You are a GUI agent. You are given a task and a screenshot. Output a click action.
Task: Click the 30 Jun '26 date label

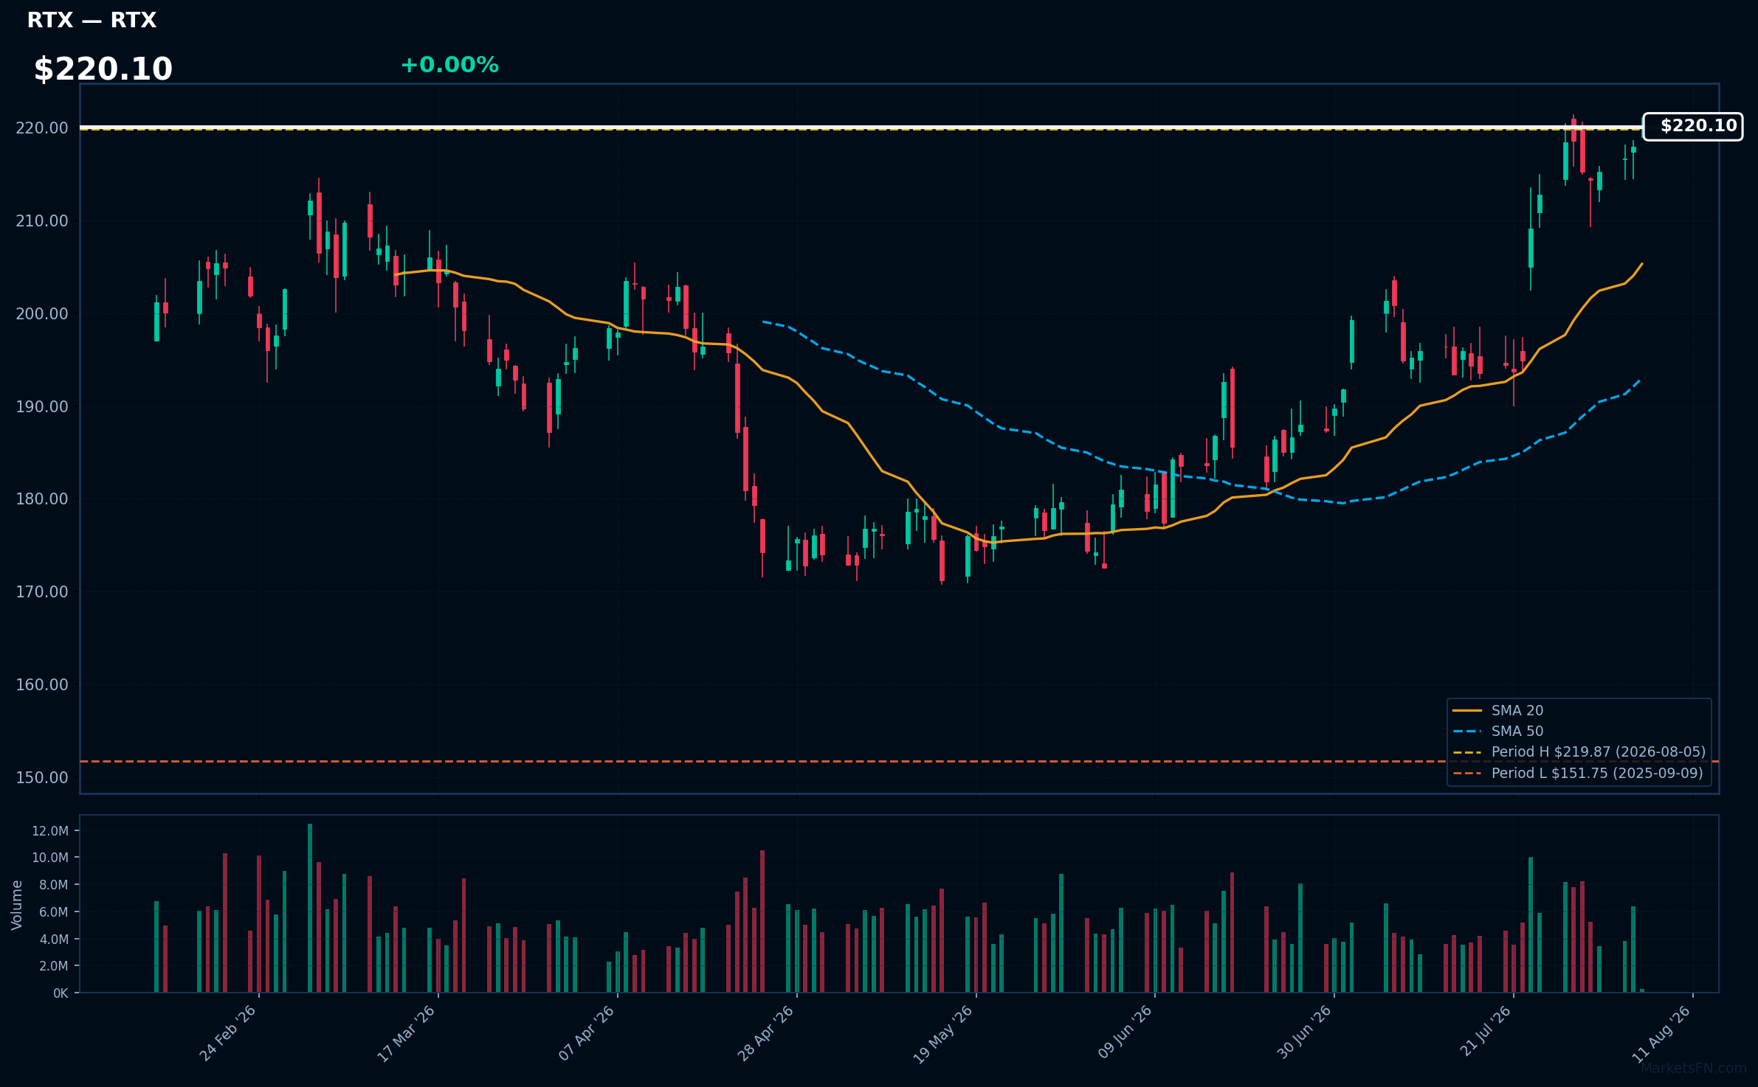[1304, 1033]
